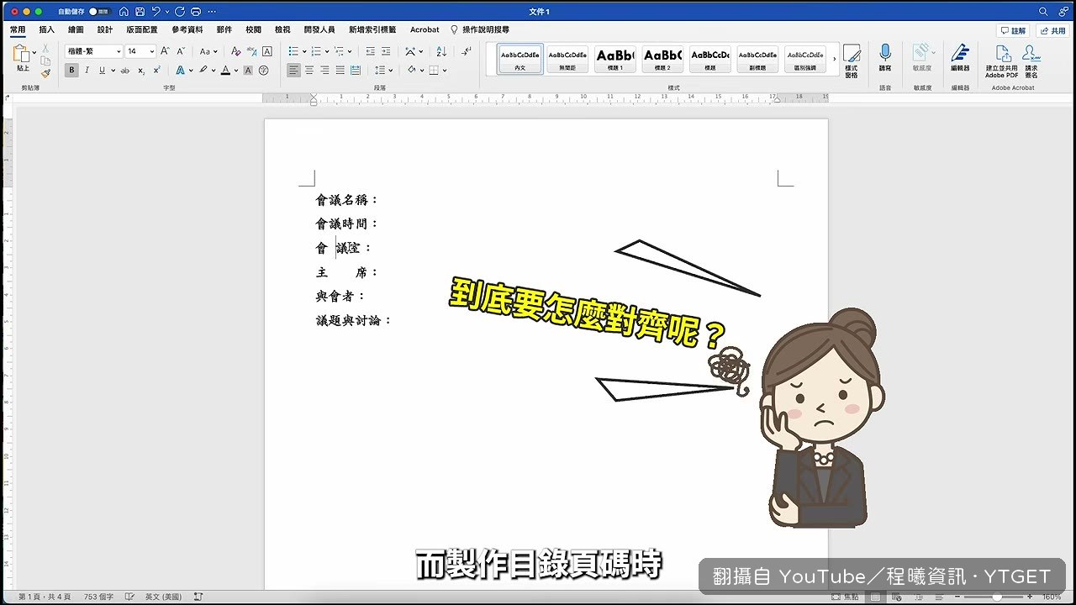Image resolution: width=1076 pixels, height=605 pixels.
Task: Toggle Underline formatting
Action: point(102,71)
